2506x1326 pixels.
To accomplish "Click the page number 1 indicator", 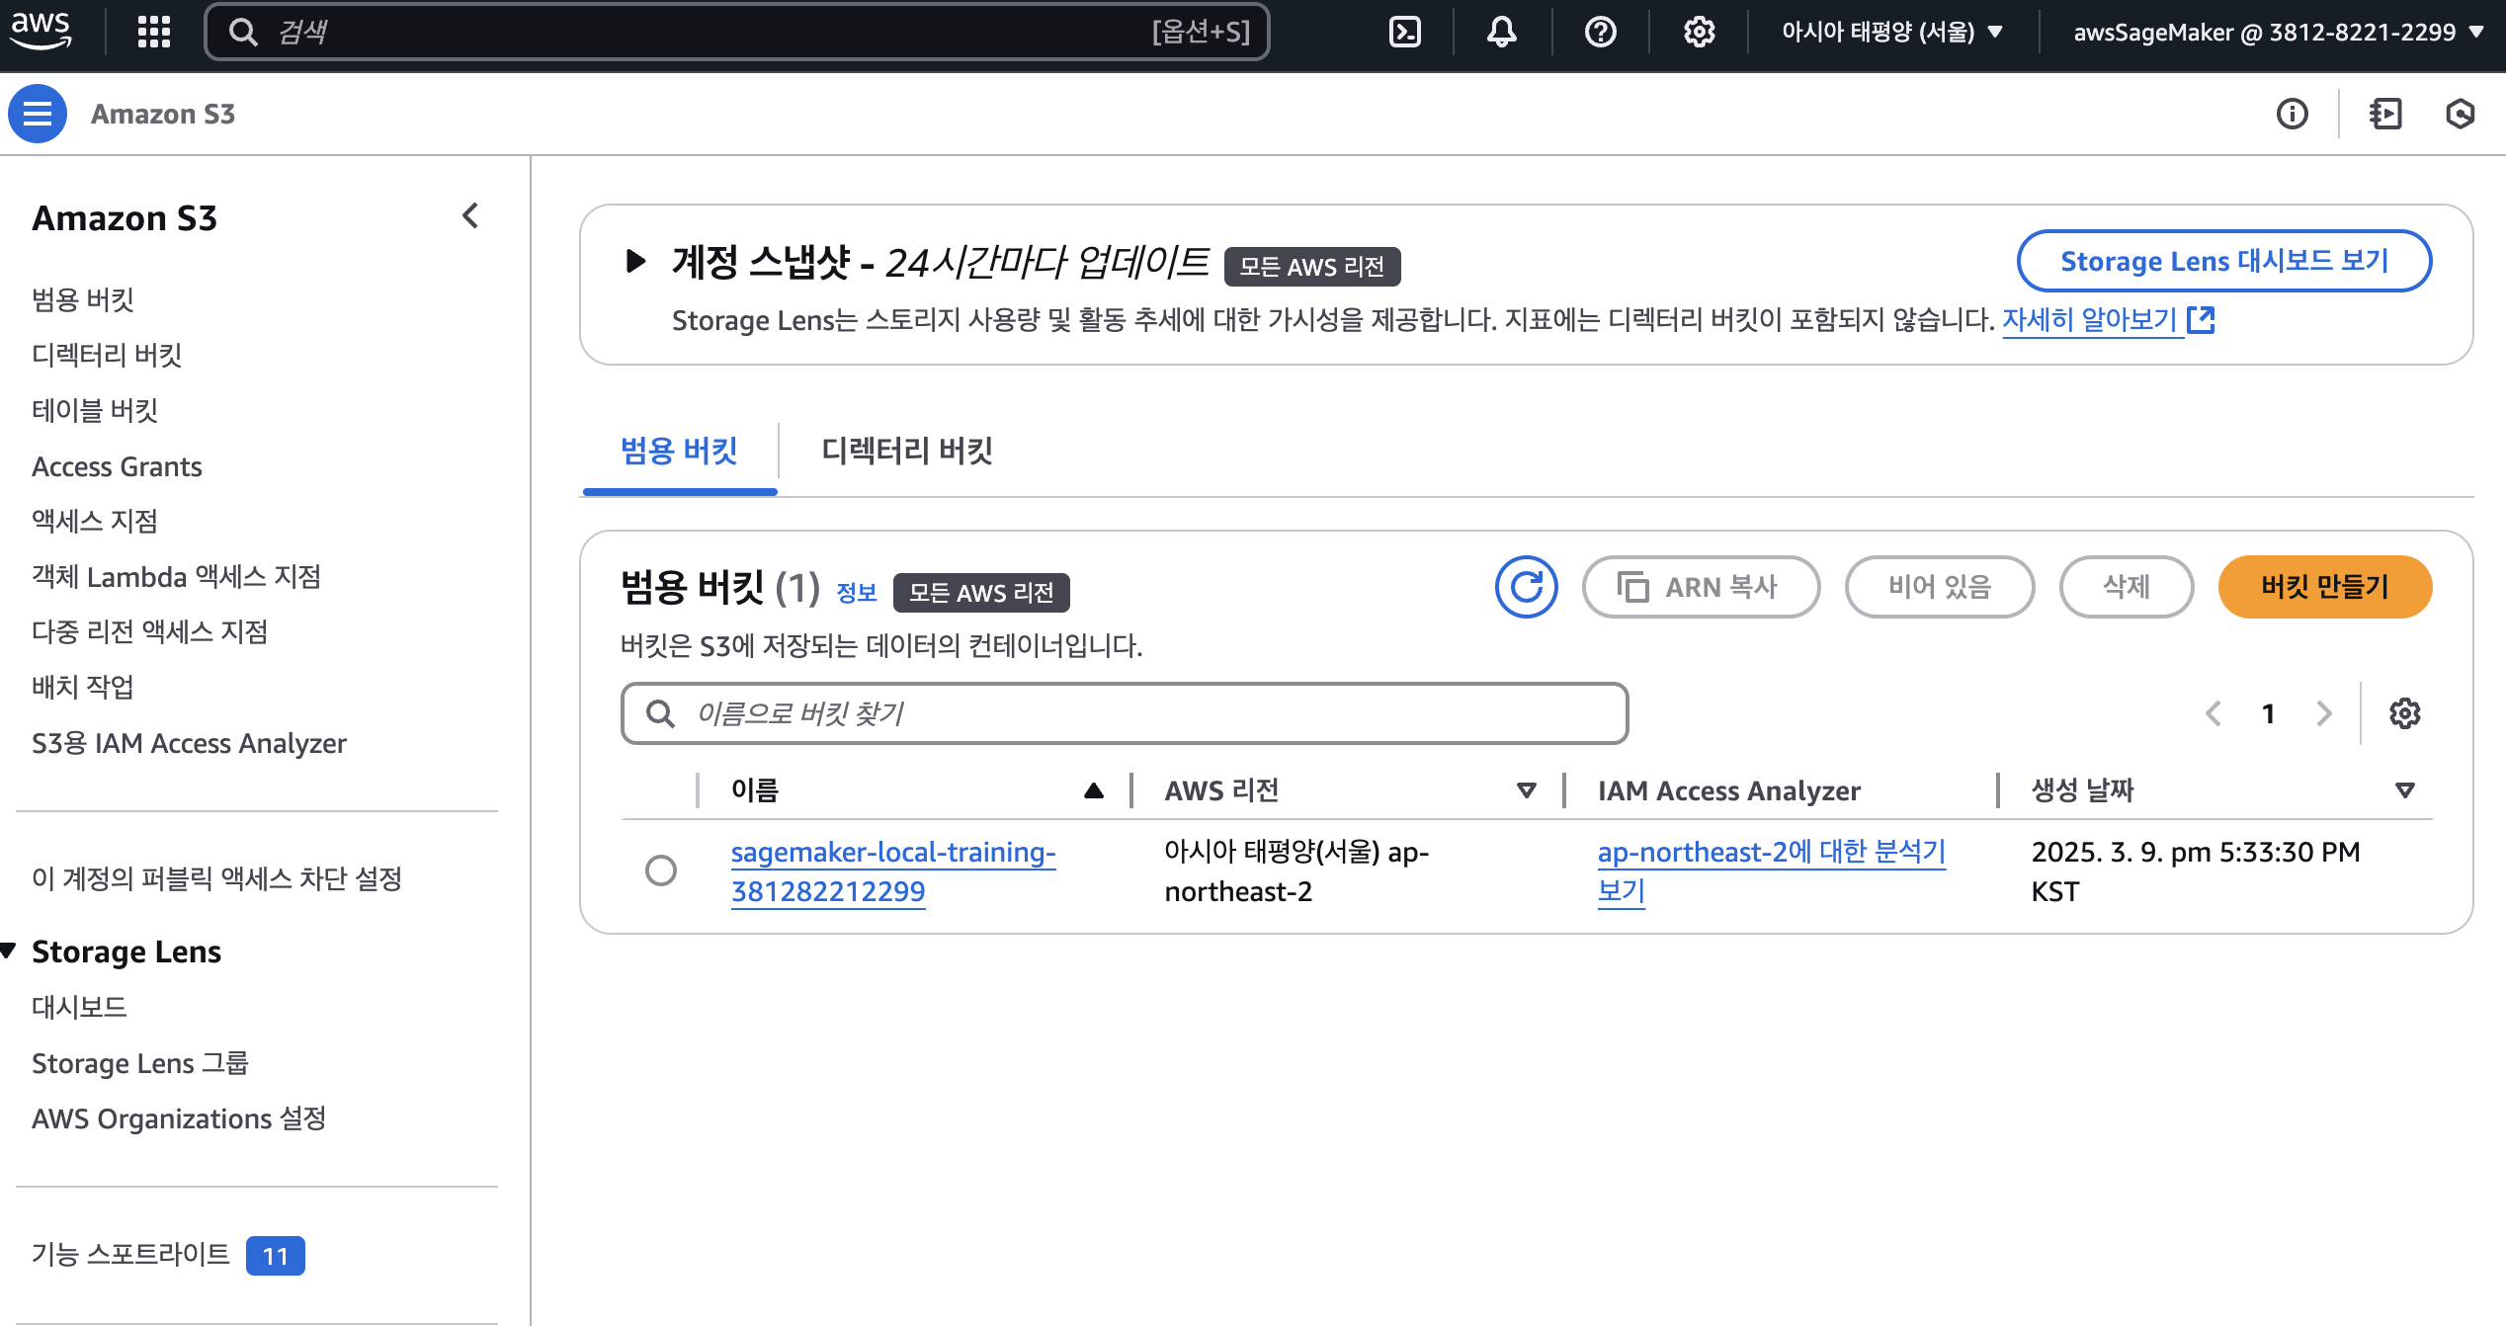I will point(2269,713).
